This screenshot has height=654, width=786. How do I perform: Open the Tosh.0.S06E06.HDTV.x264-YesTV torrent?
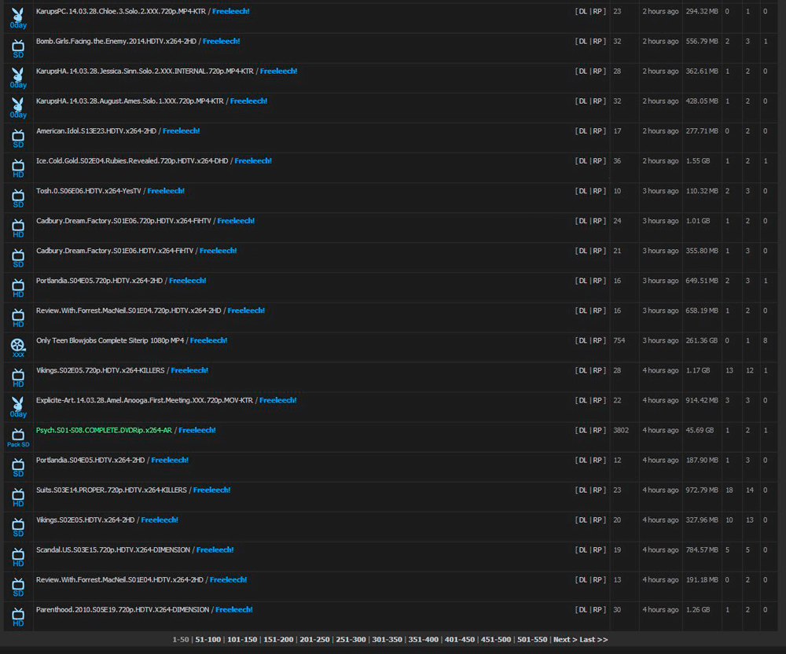coord(89,191)
